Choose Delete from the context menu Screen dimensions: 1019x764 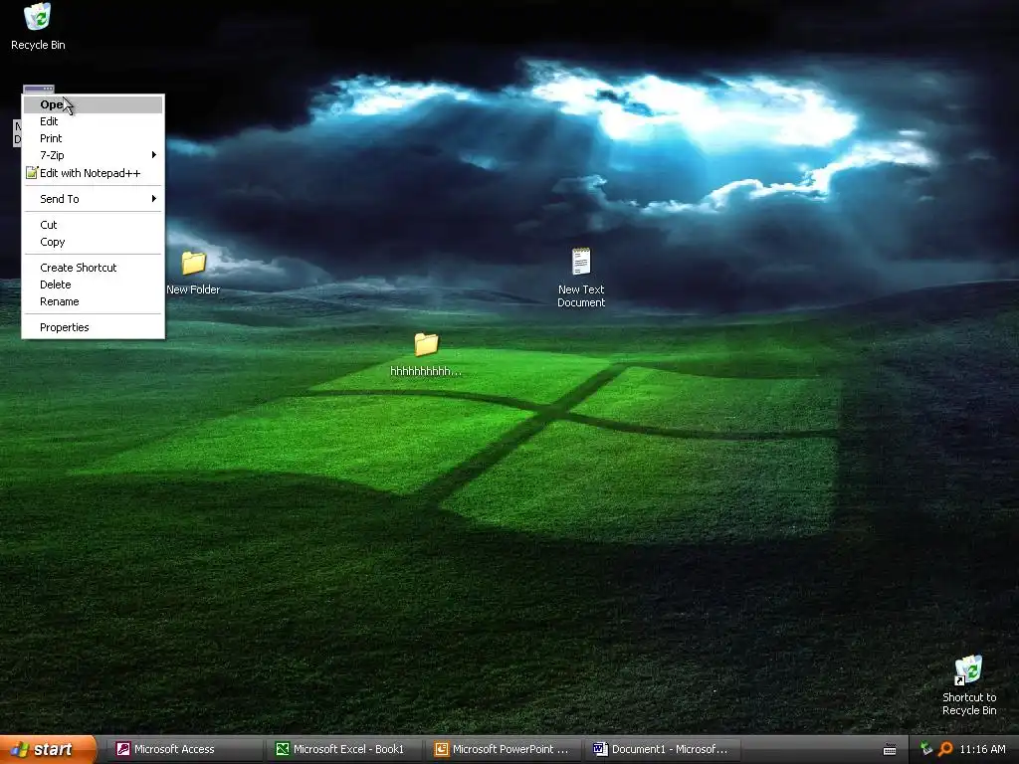(x=93, y=285)
